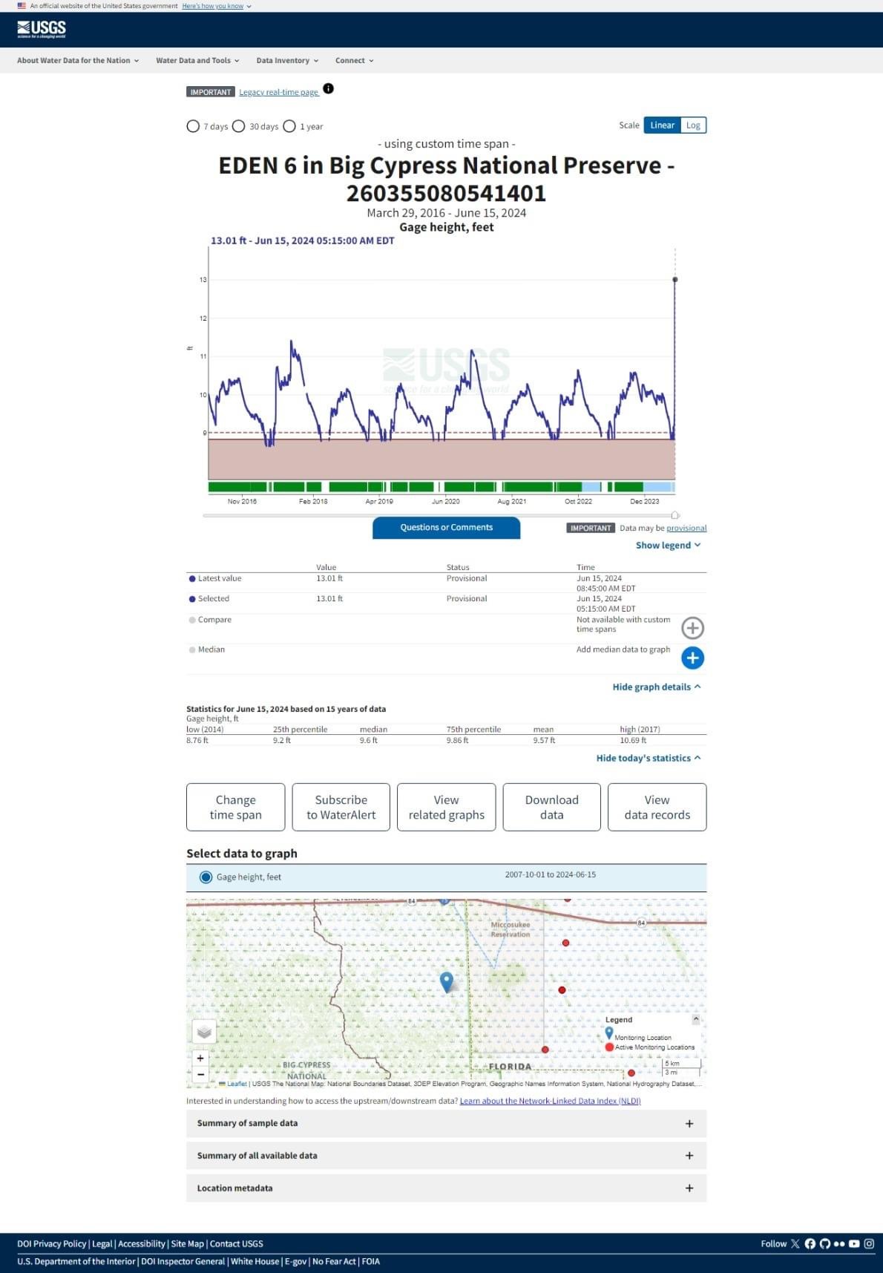
Task: Show the graph legend
Action: (x=668, y=546)
